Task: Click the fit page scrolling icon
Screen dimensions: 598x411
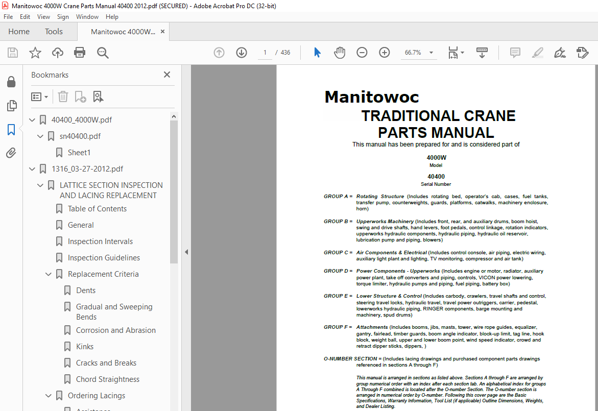Action: [x=452, y=53]
